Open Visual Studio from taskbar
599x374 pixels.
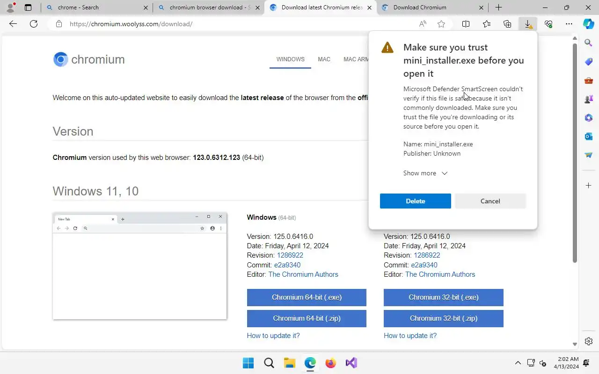click(x=351, y=363)
